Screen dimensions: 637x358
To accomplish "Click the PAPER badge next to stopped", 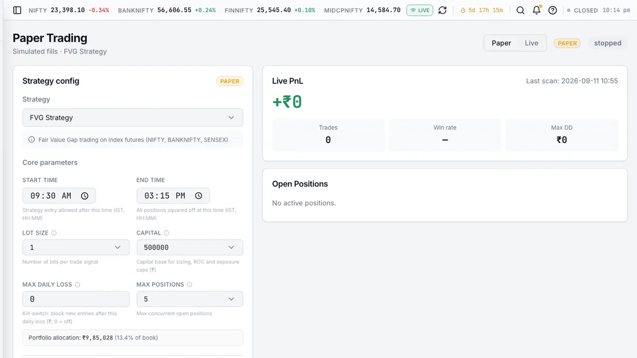I will (567, 43).
